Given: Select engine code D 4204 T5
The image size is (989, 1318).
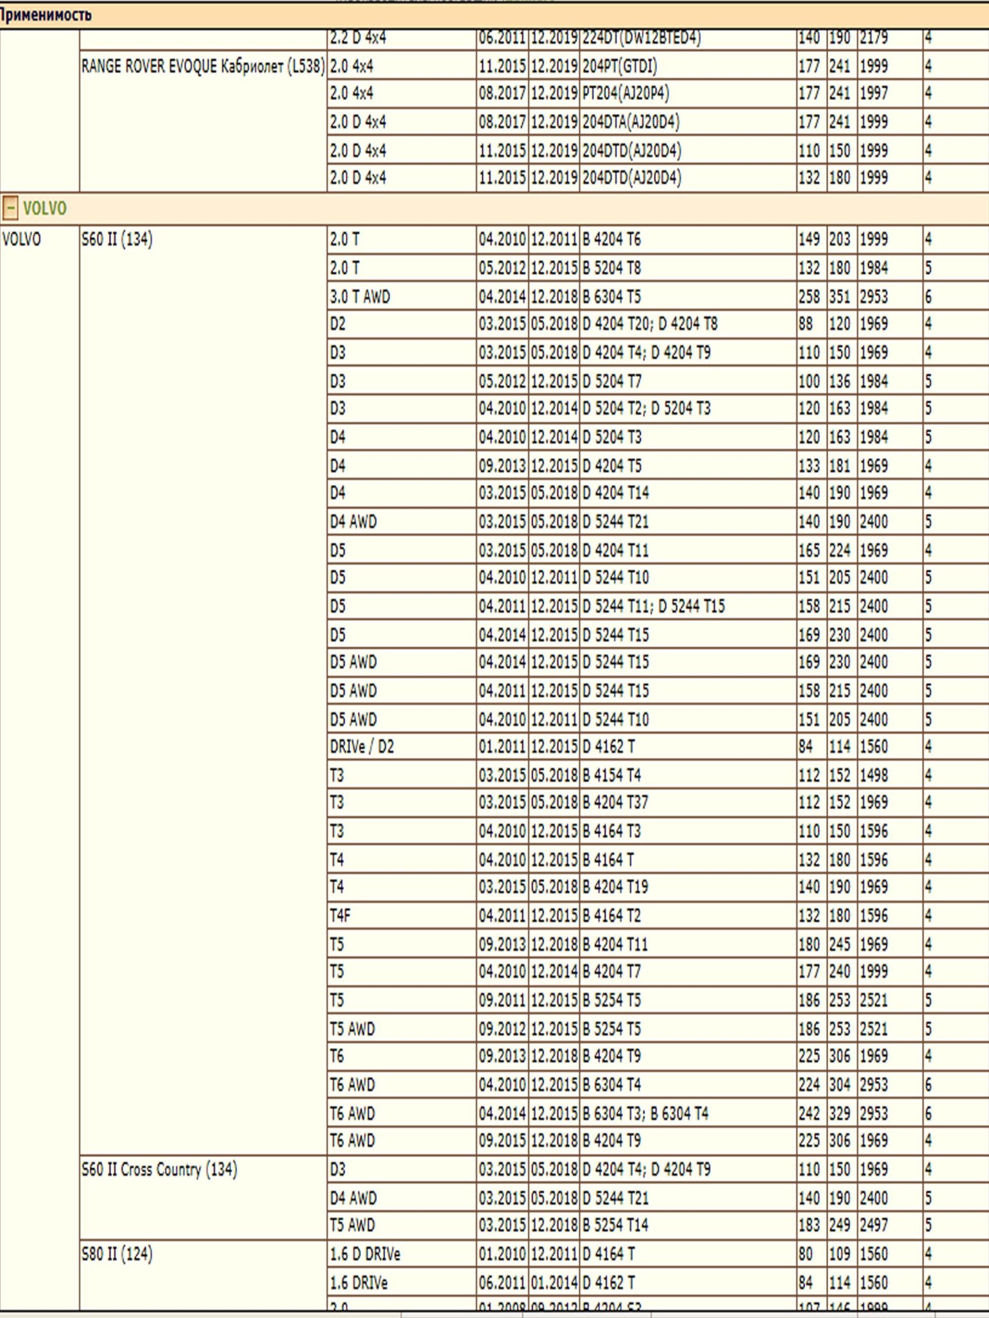Looking at the screenshot, I should (611, 466).
